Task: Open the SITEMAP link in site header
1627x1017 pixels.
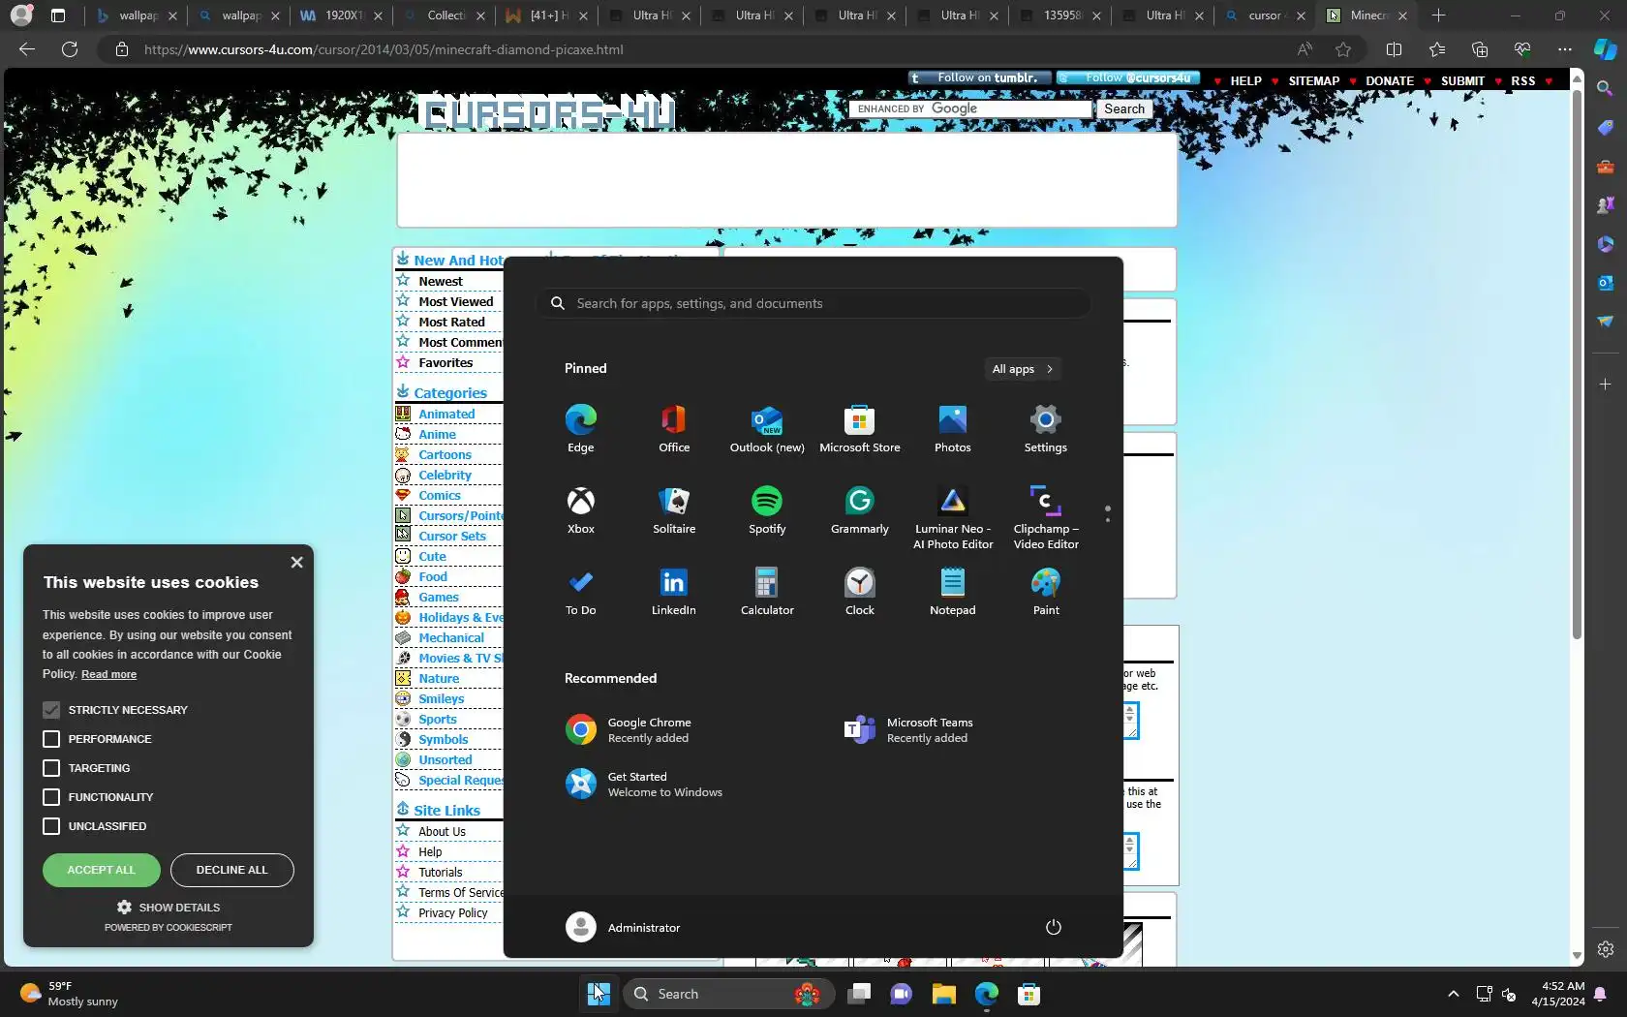Action: (x=1313, y=80)
